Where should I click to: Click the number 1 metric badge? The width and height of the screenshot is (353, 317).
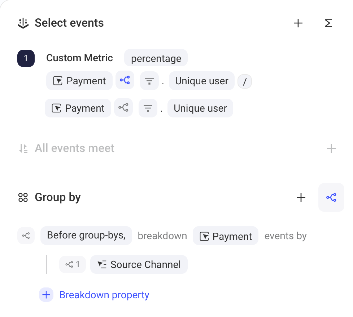26,58
